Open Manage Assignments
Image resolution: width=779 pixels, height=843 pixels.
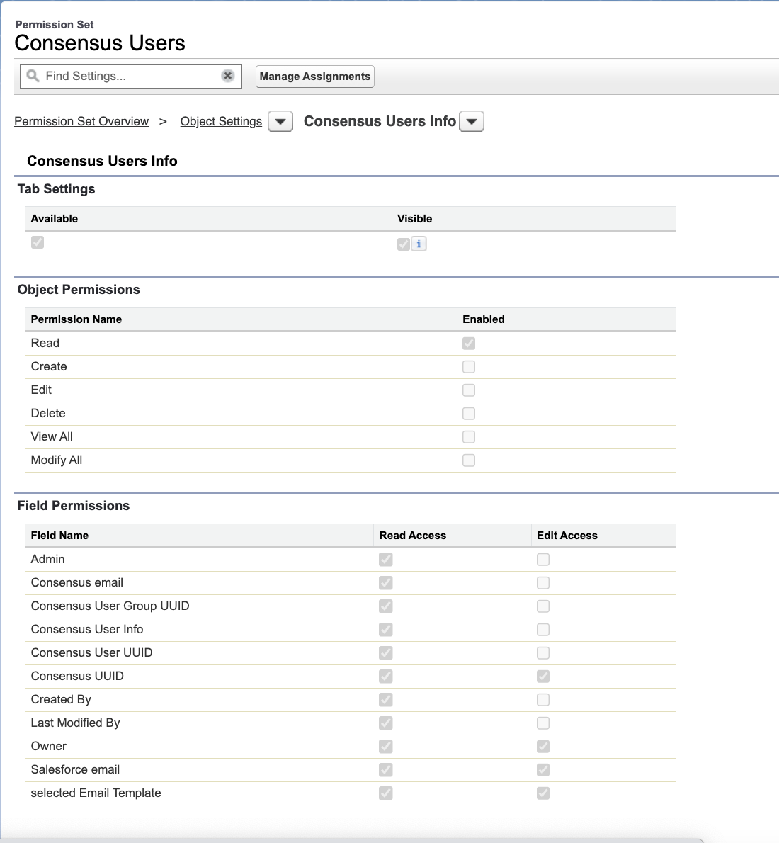[x=315, y=77]
